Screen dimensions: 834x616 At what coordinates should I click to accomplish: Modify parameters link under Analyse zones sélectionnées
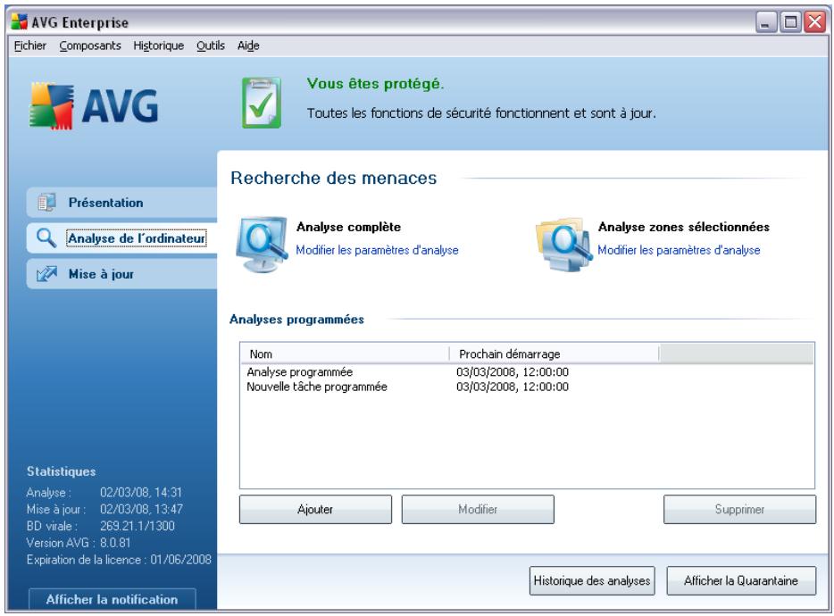[x=679, y=250]
